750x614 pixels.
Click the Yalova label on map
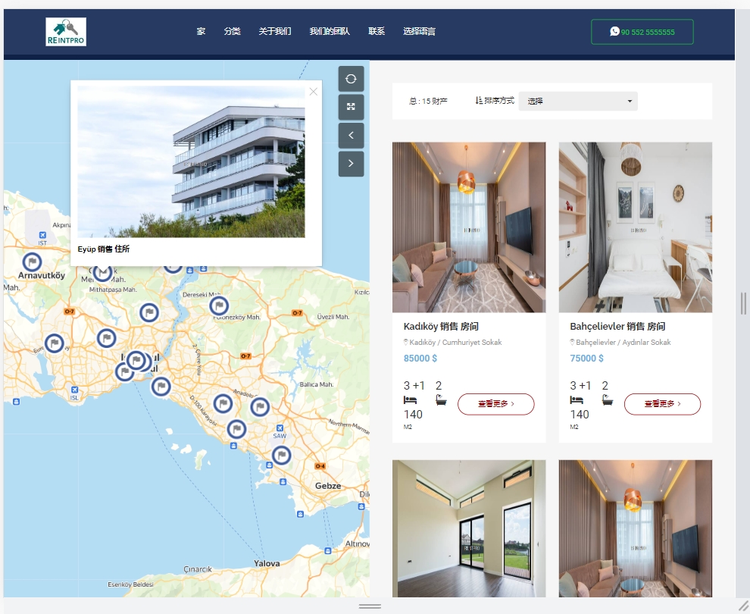click(x=267, y=563)
